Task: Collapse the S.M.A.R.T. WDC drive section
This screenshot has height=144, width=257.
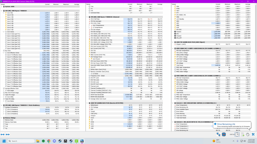Action: coord(173,103)
